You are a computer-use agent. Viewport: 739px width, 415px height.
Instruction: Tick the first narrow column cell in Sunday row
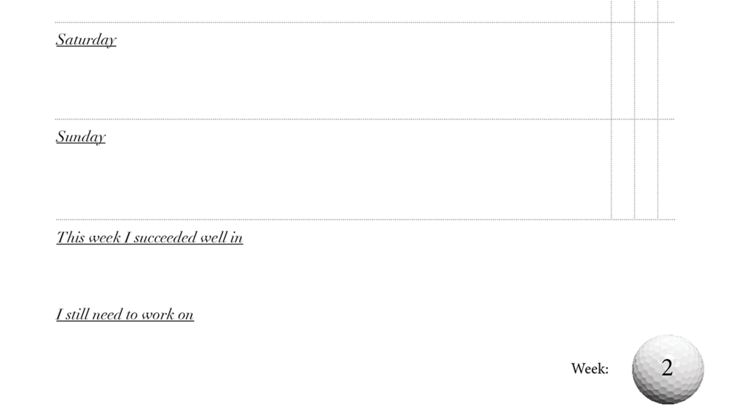[x=623, y=170]
